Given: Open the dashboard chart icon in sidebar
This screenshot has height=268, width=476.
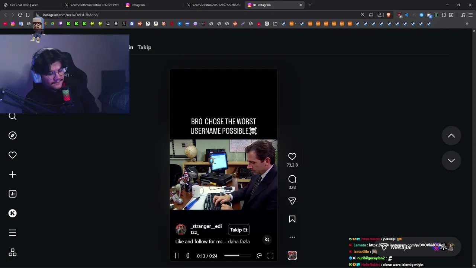Looking at the screenshot, I should tap(13, 194).
